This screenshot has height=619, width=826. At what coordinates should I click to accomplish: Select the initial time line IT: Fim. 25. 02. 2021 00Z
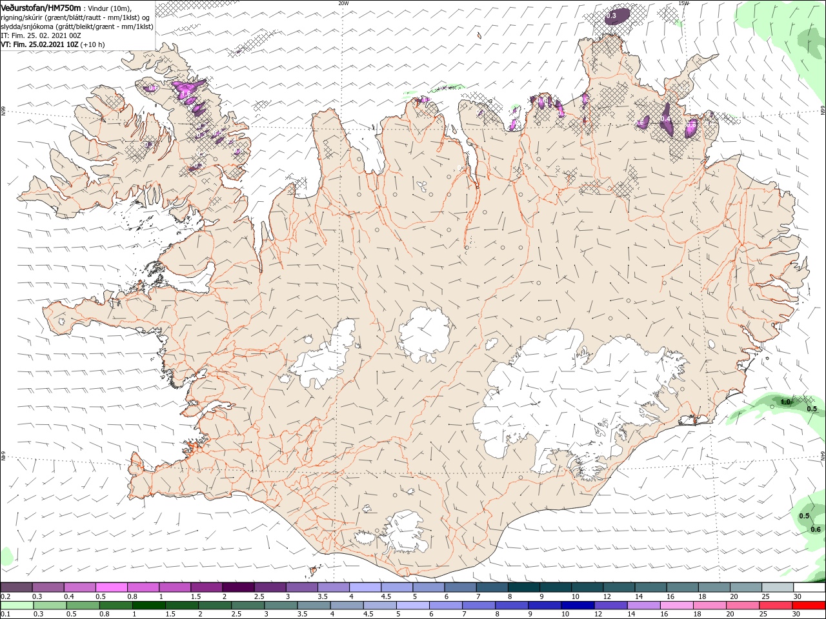click(x=41, y=35)
